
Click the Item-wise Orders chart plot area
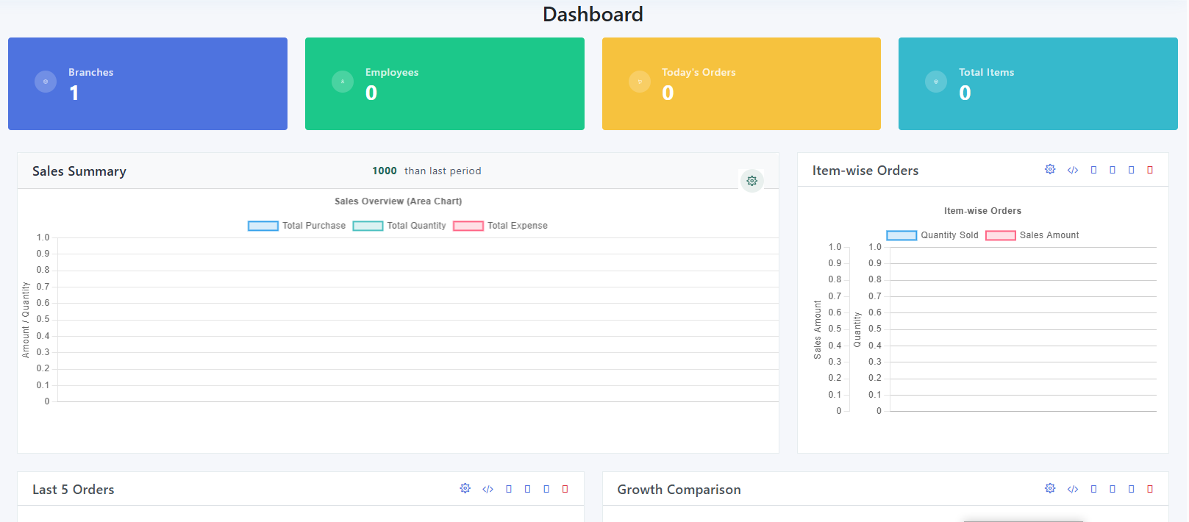(x=1023, y=329)
